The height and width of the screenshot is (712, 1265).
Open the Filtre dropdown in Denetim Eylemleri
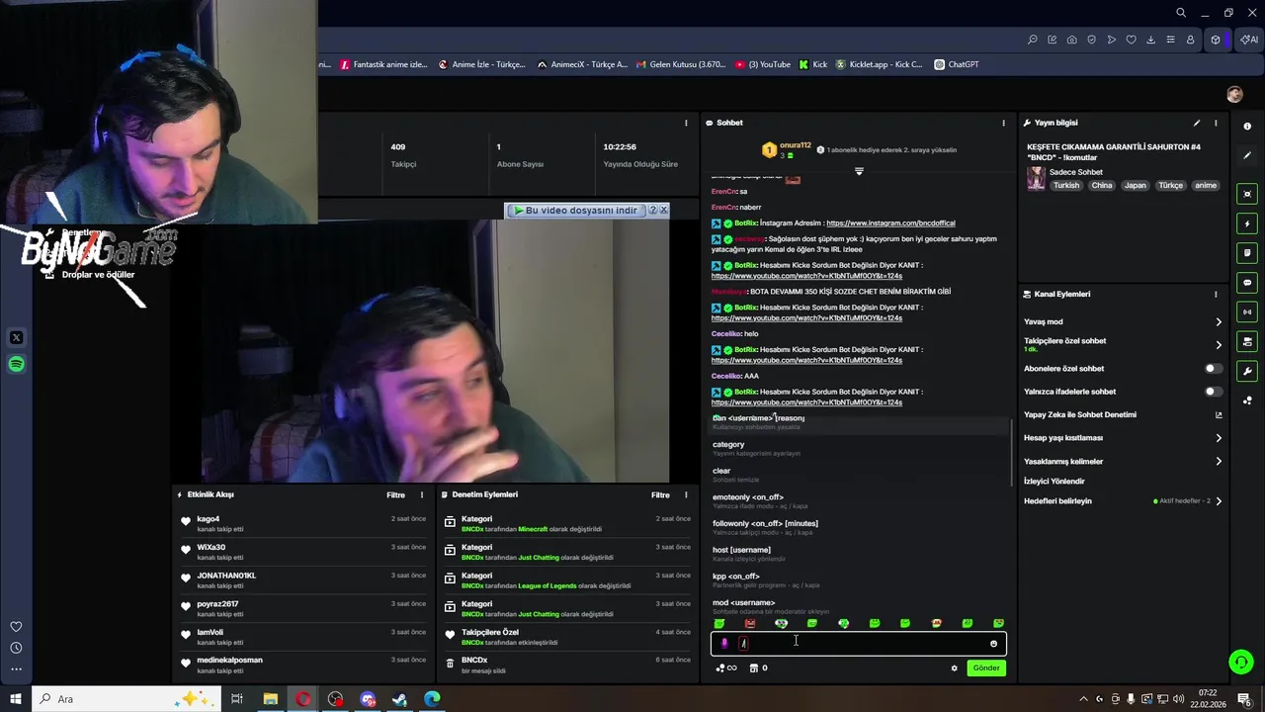pyautogui.click(x=660, y=494)
